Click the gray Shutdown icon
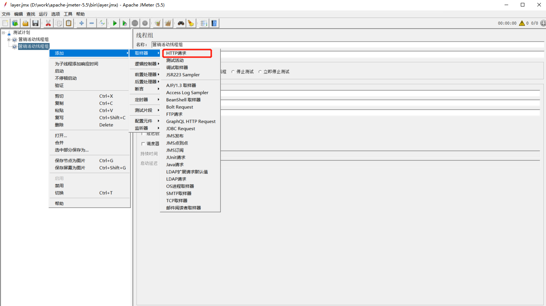The height and width of the screenshot is (306, 546). coord(145,23)
